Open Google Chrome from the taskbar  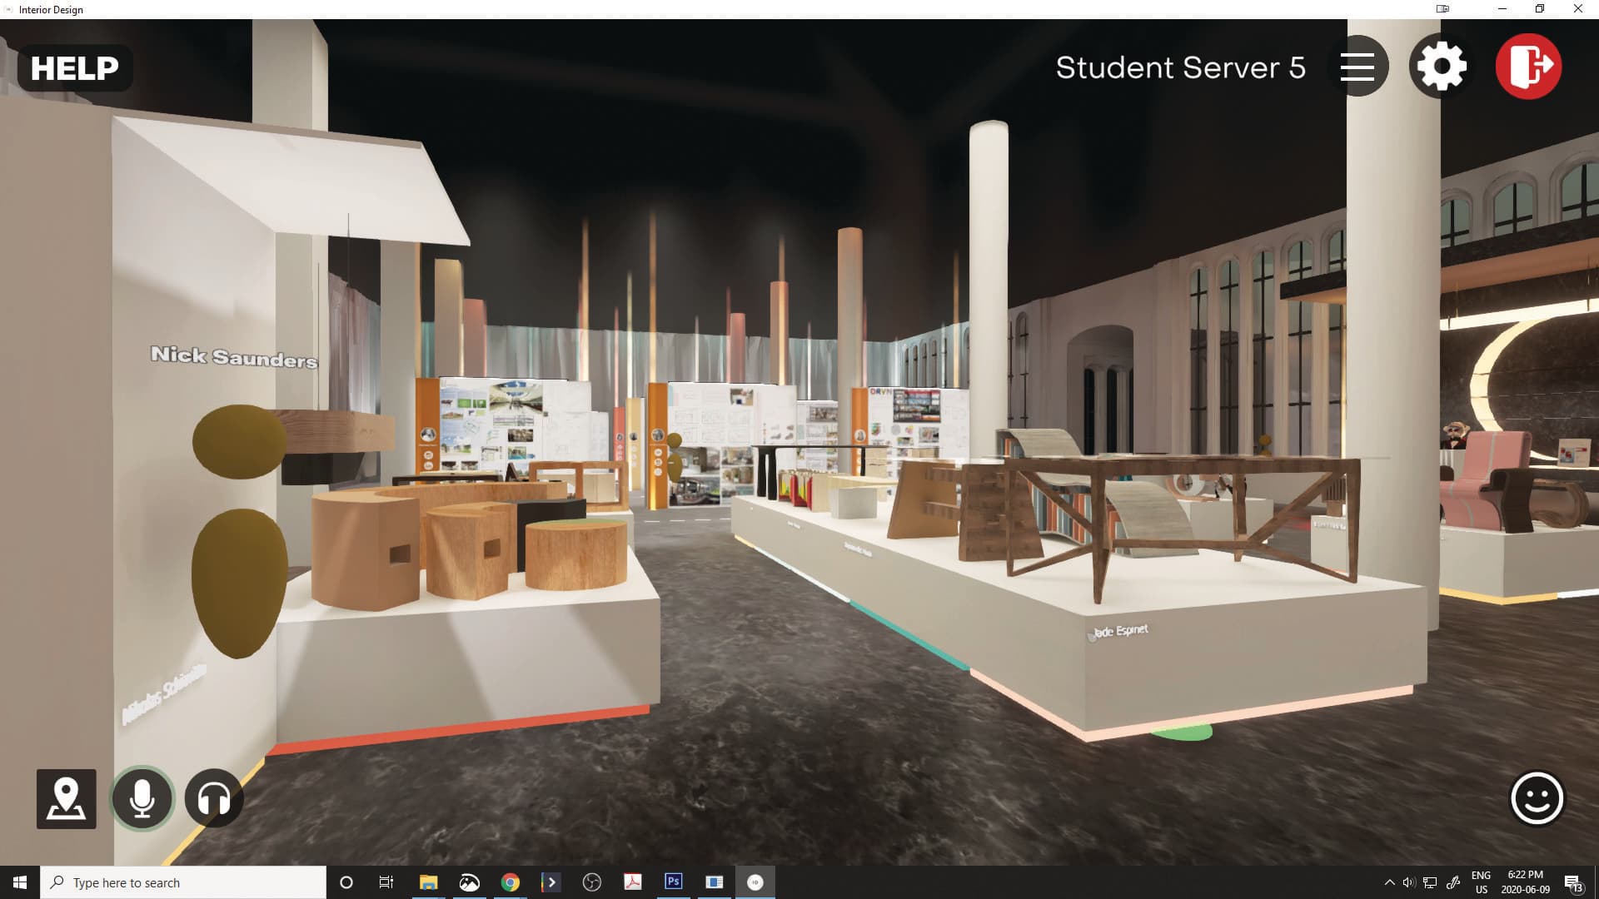(x=510, y=882)
